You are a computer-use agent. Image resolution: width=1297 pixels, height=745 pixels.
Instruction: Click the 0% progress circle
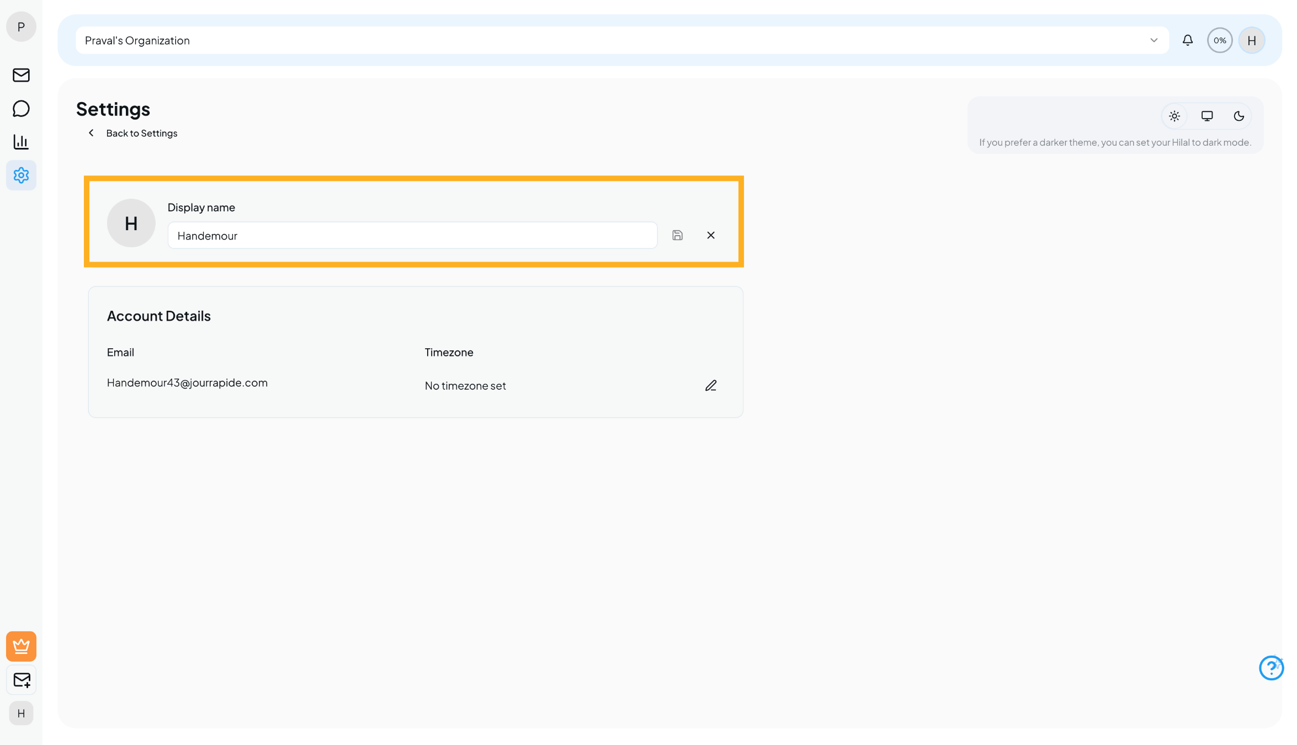pos(1220,40)
